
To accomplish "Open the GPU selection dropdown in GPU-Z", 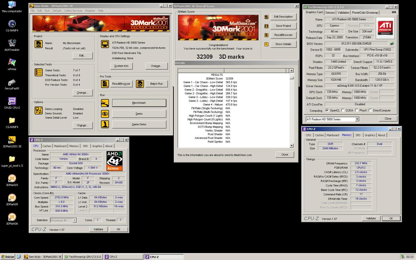I will (x=357, y=119).
